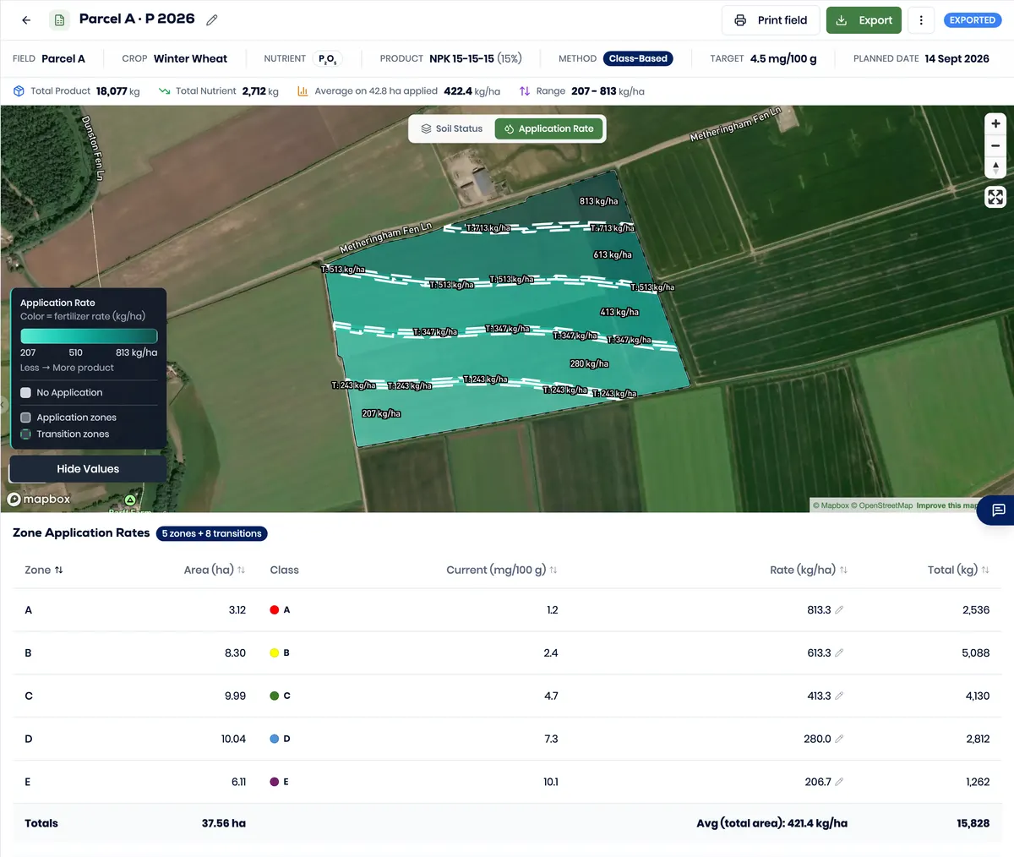This screenshot has width=1014, height=857.
Task: Click the P2O5 nutrient badge
Action: [x=327, y=58]
